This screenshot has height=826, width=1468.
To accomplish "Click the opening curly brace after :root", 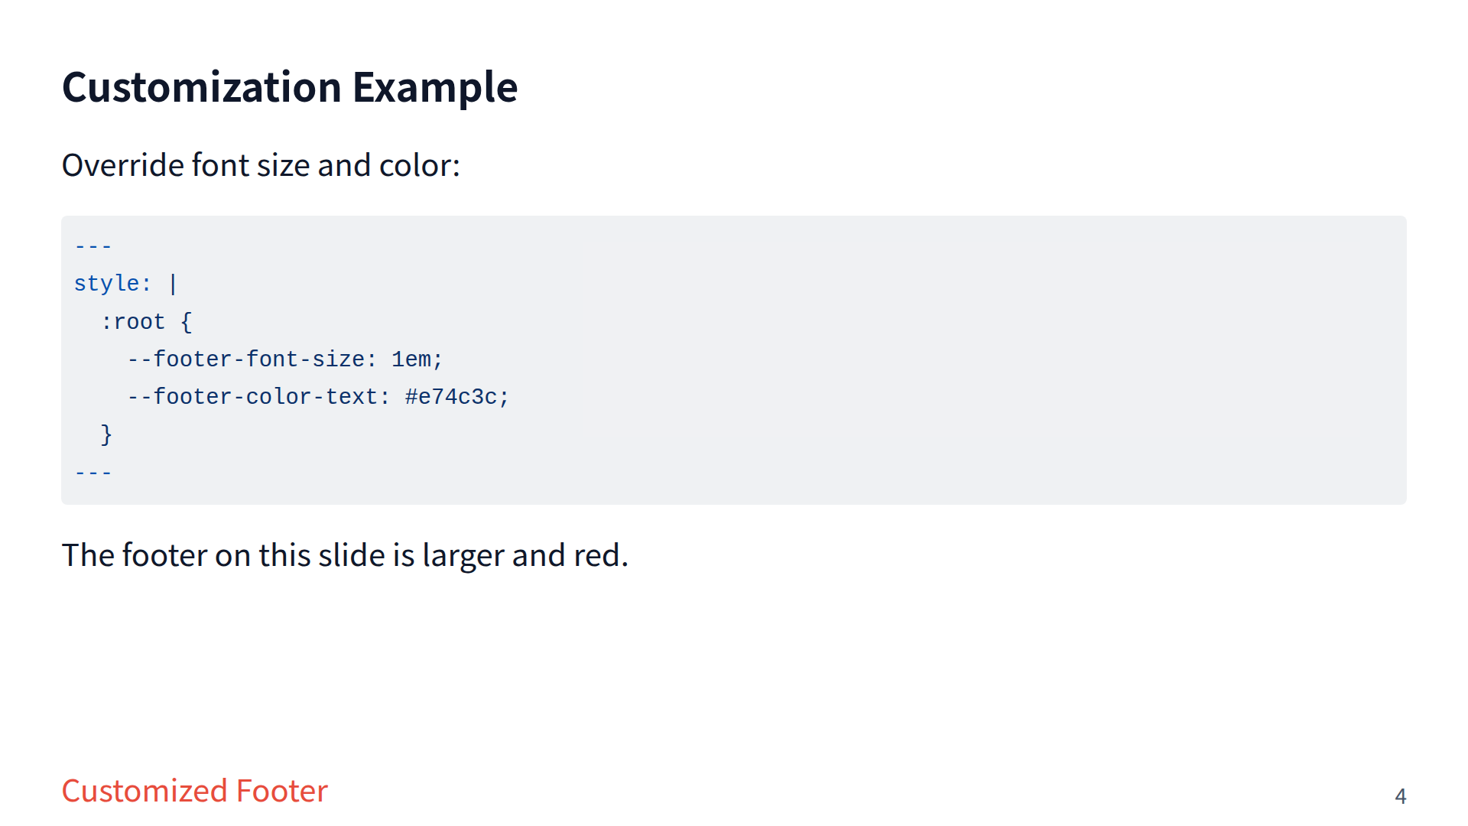I will coord(186,322).
